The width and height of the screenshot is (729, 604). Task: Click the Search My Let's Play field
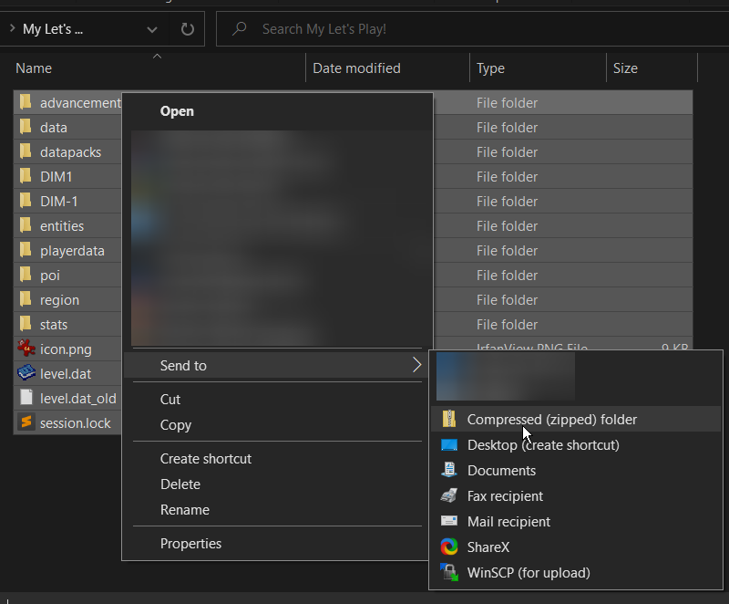(x=474, y=29)
